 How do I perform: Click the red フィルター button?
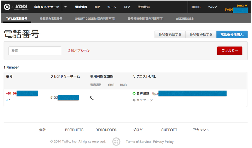pos(229,51)
